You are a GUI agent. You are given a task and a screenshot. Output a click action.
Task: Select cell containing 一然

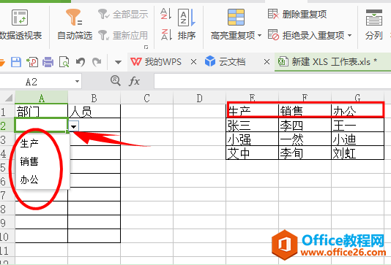(x=305, y=139)
